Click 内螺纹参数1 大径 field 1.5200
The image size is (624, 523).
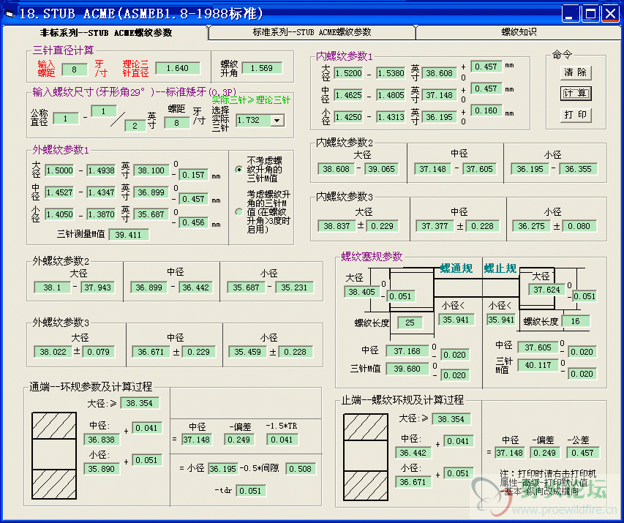click(x=348, y=73)
